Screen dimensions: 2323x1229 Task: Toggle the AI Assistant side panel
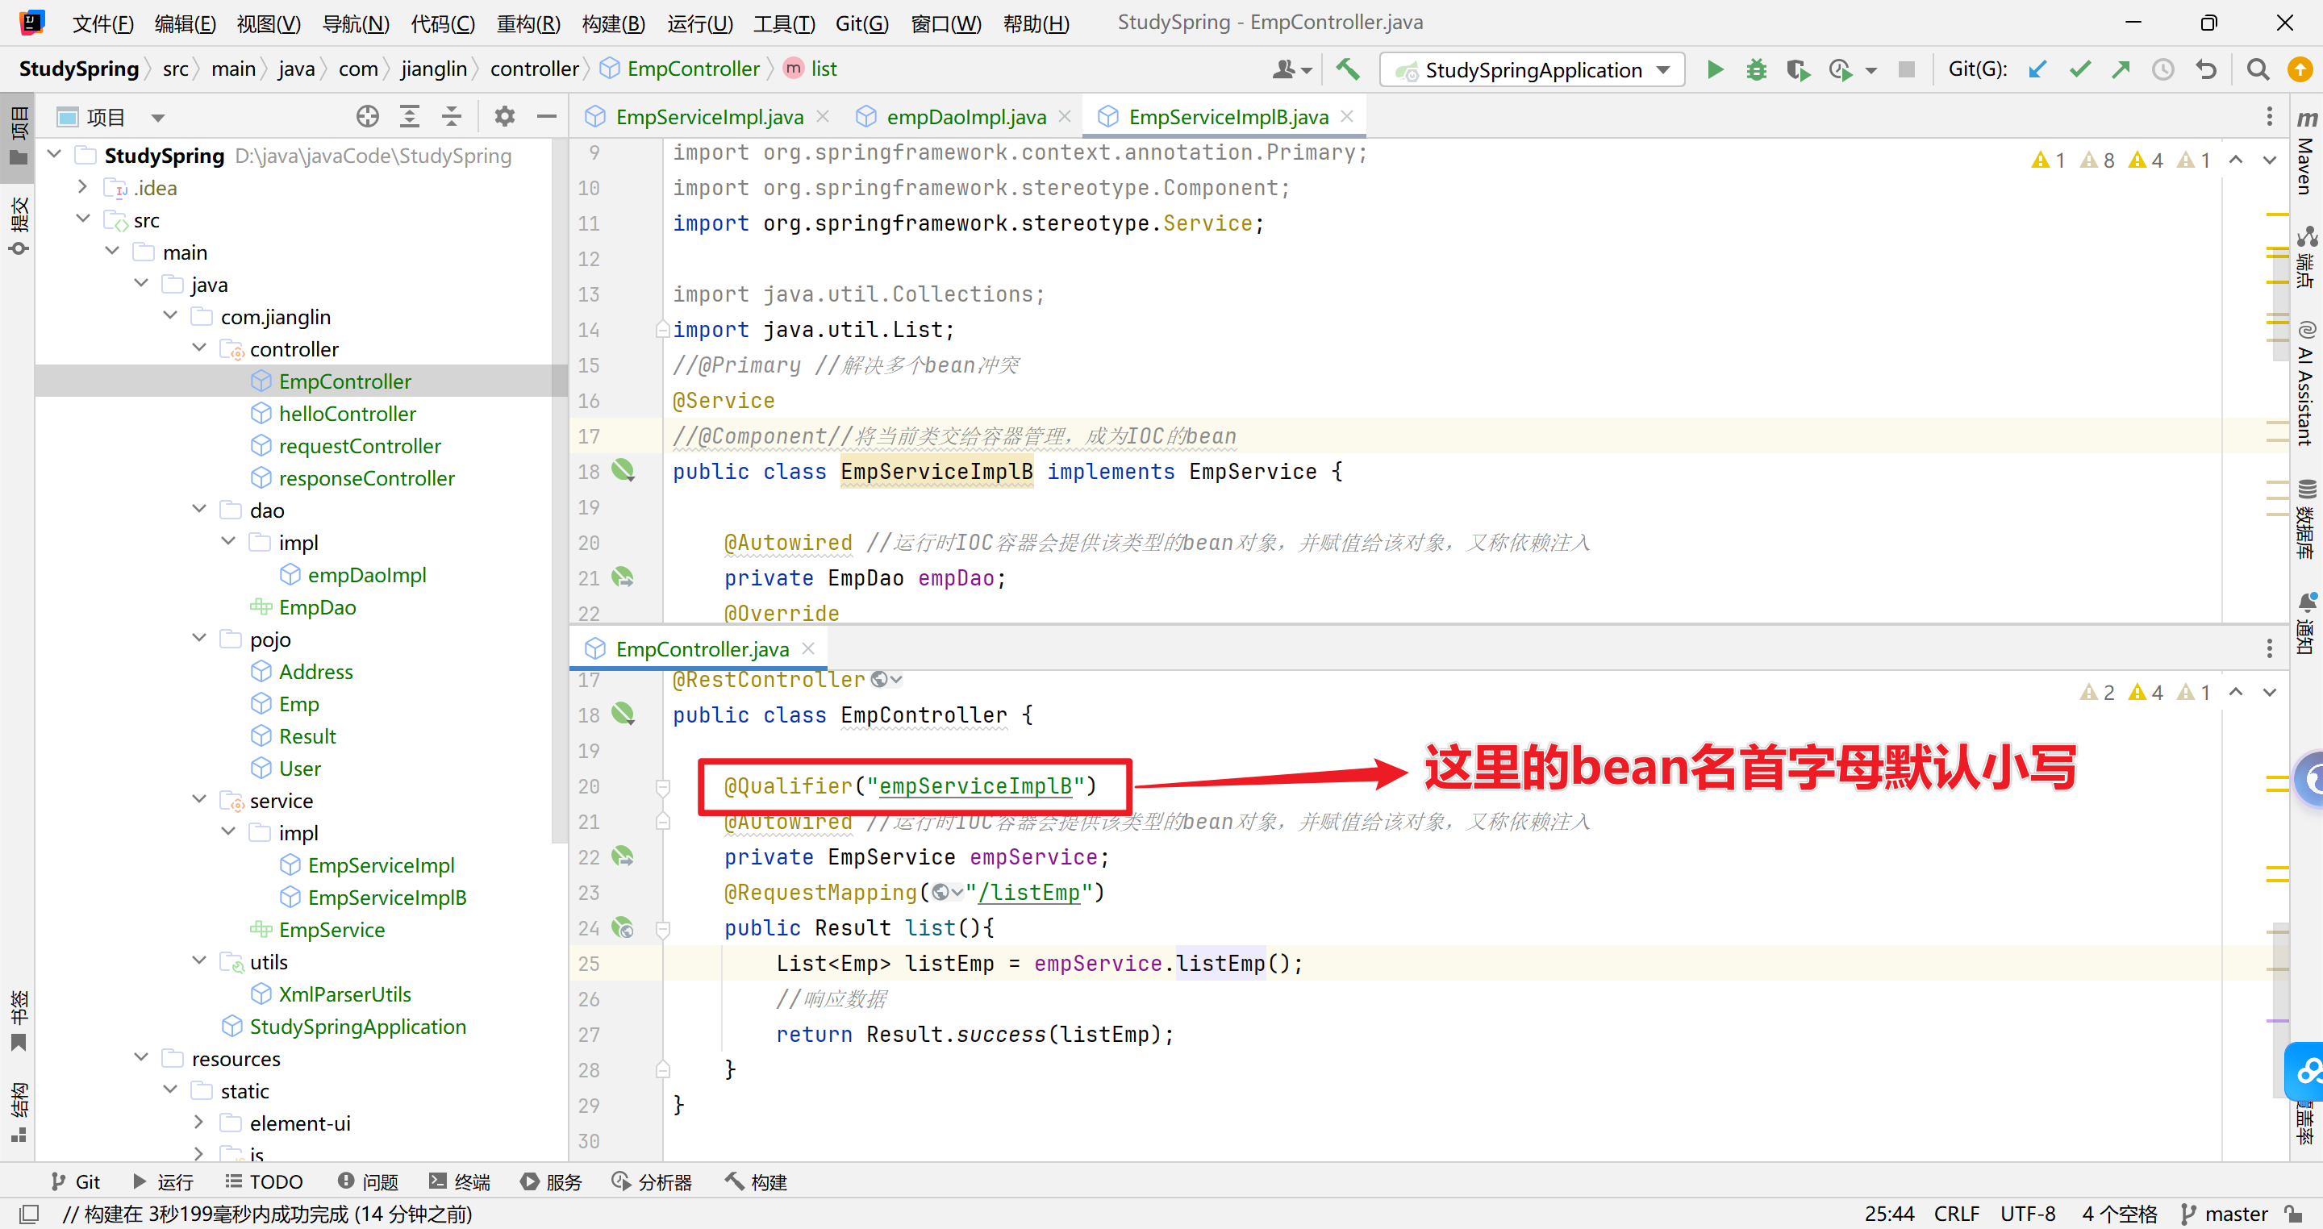click(2306, 383)
